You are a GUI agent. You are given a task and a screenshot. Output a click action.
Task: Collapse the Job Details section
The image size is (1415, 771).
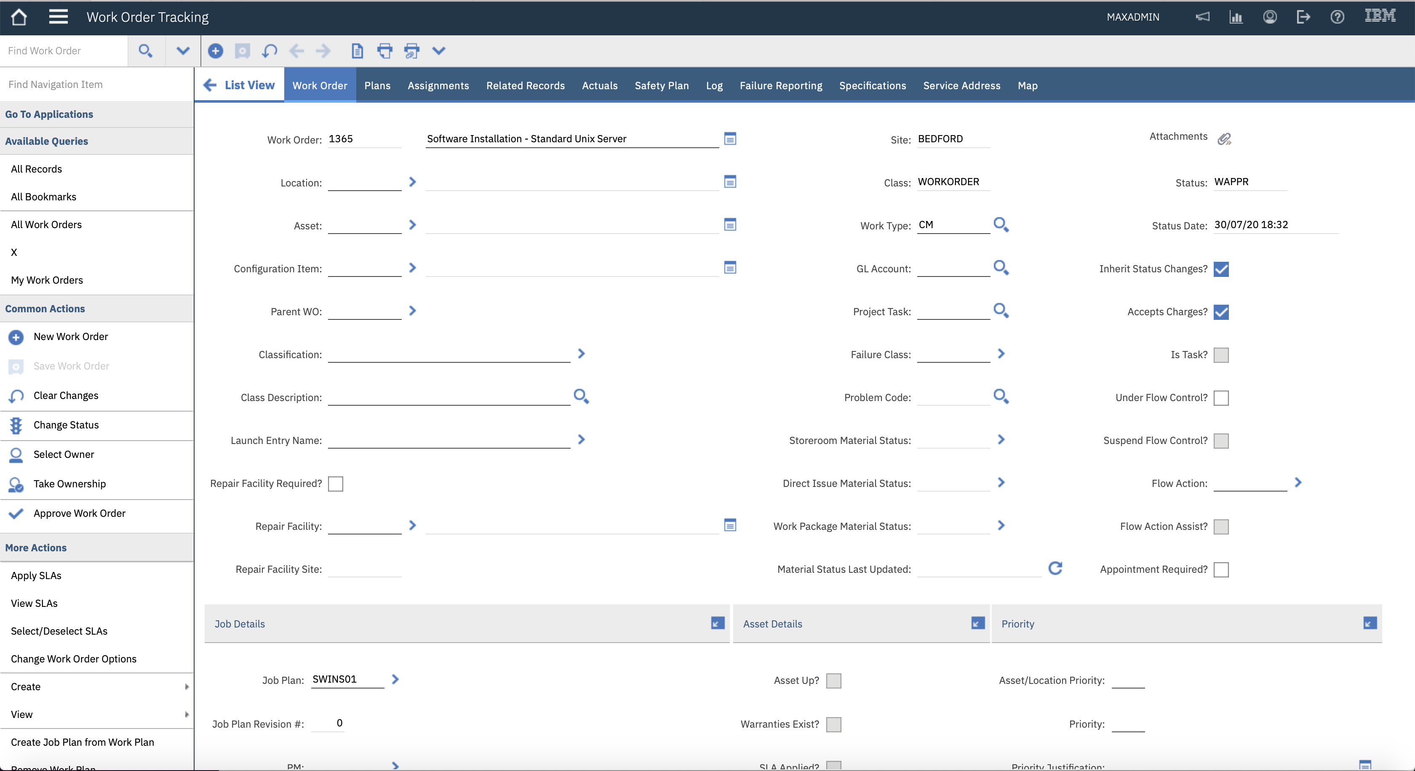pyautogui.click(x=717, y=623)
